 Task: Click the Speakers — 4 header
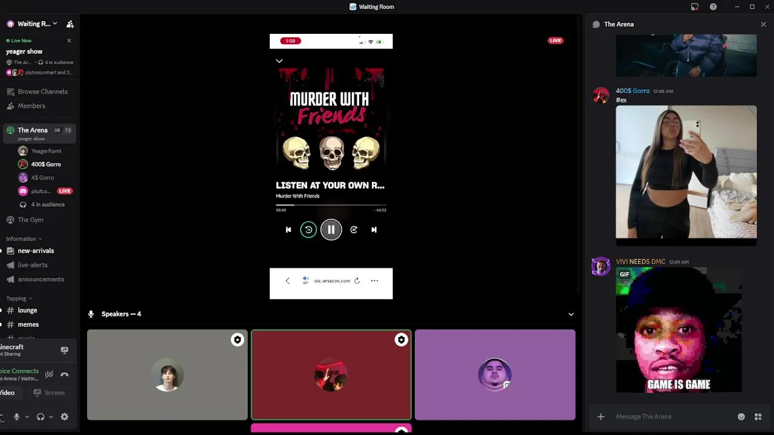[121, 314]
